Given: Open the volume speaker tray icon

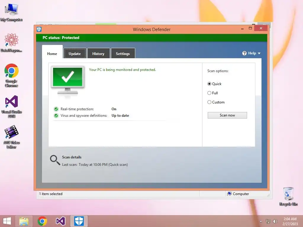Looking at the screenshot, I should 275,221.
